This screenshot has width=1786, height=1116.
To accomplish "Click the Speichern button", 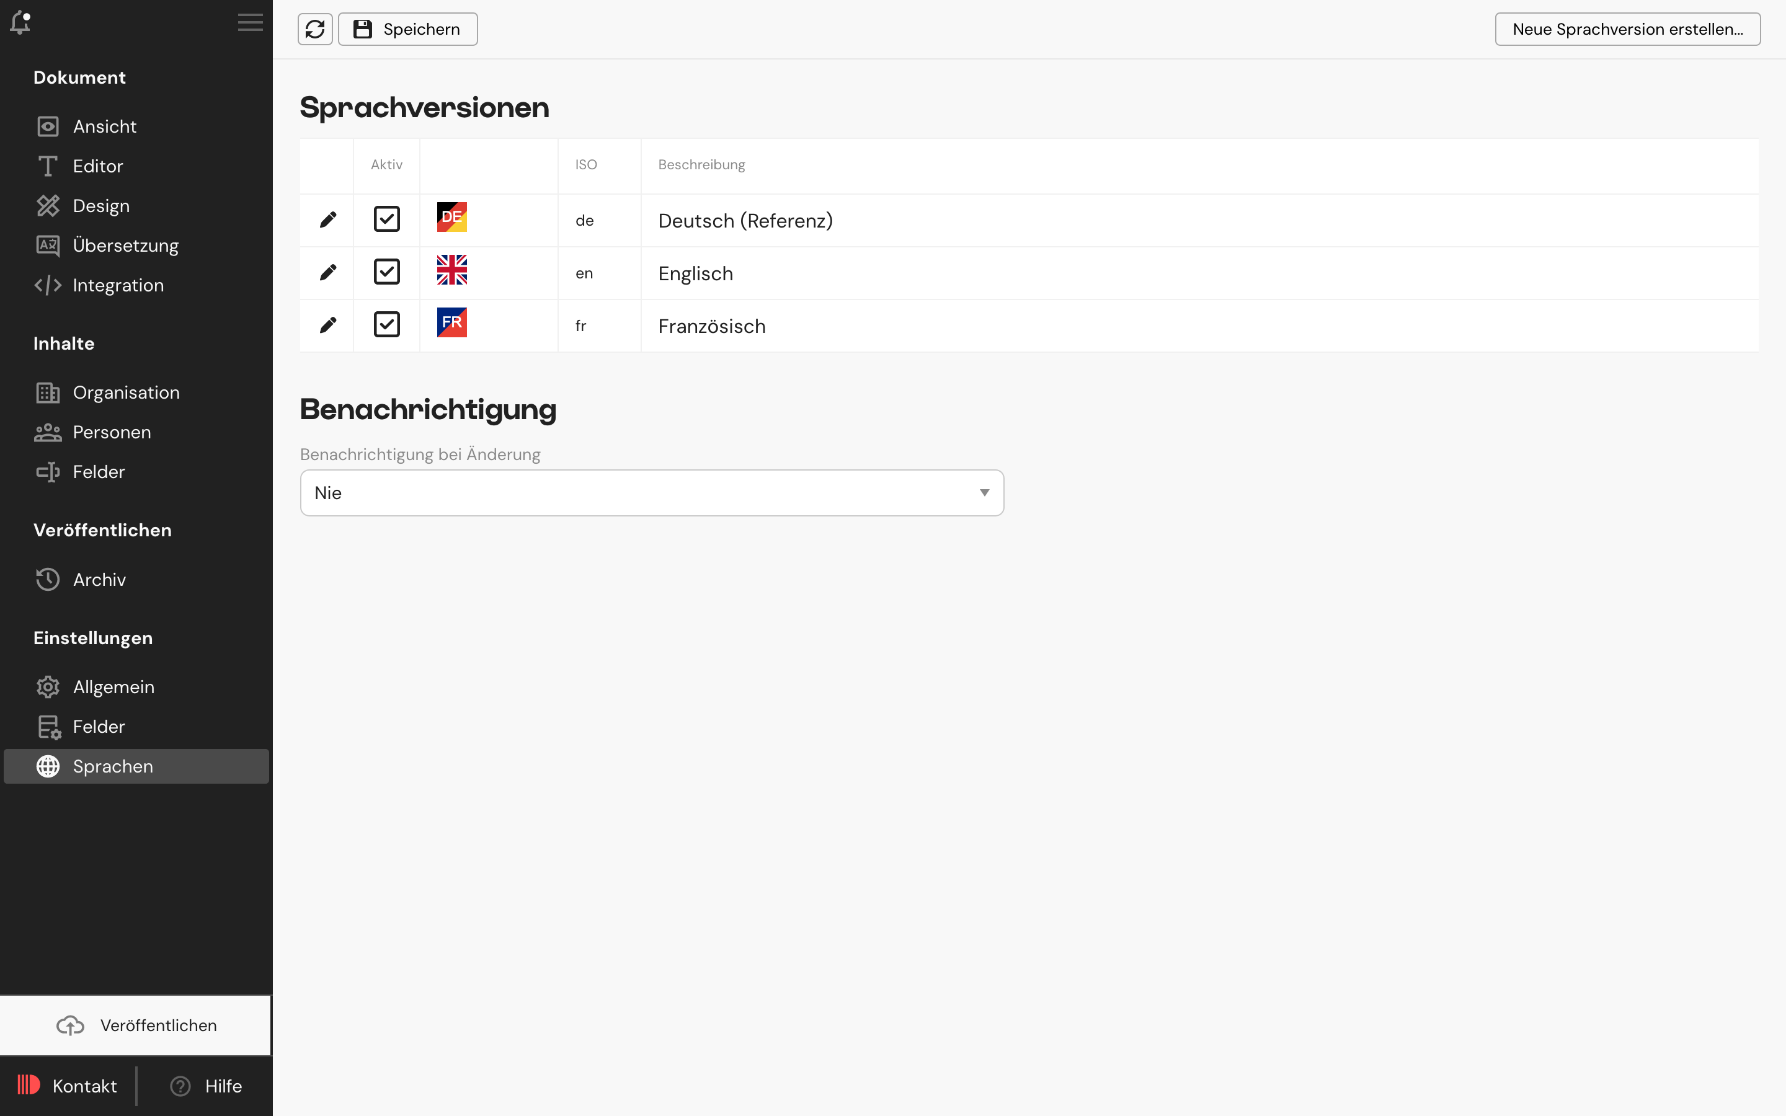I will [x=407, y=29].
